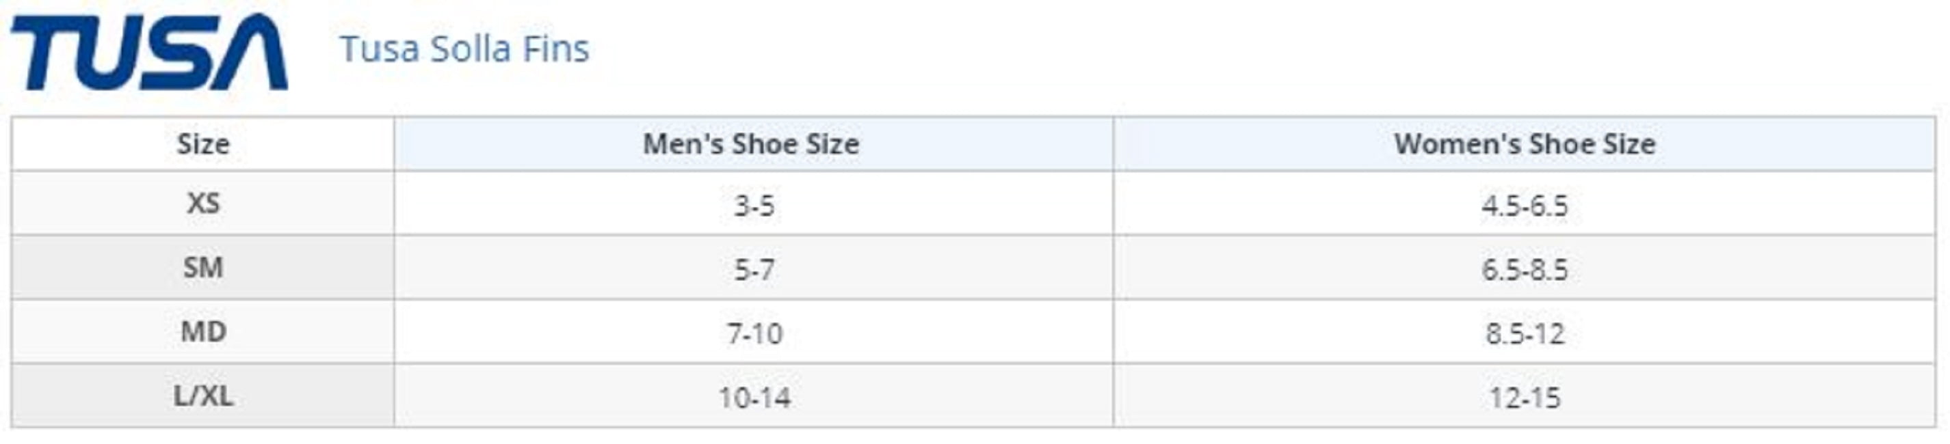Select women's size cell 12-15
This screenshot has height=444, width=1950.
click(x=1525, y=397)
